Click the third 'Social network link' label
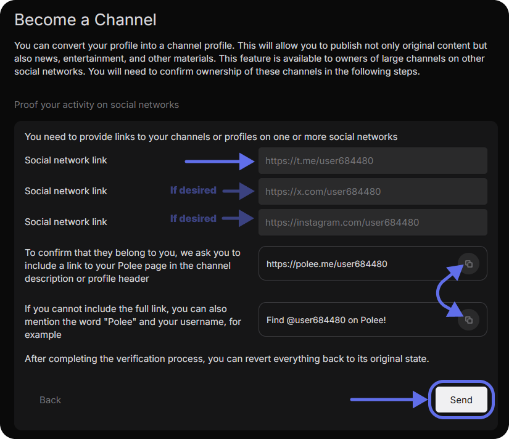The width and height of the screenshot is (509, 439). click(65, 222)
